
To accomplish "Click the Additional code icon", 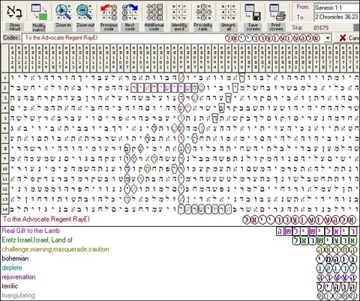I will click(154, 12).
